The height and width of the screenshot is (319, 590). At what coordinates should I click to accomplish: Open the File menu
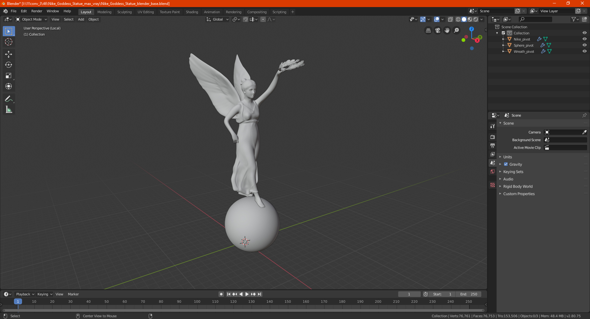tap(14, 11)
